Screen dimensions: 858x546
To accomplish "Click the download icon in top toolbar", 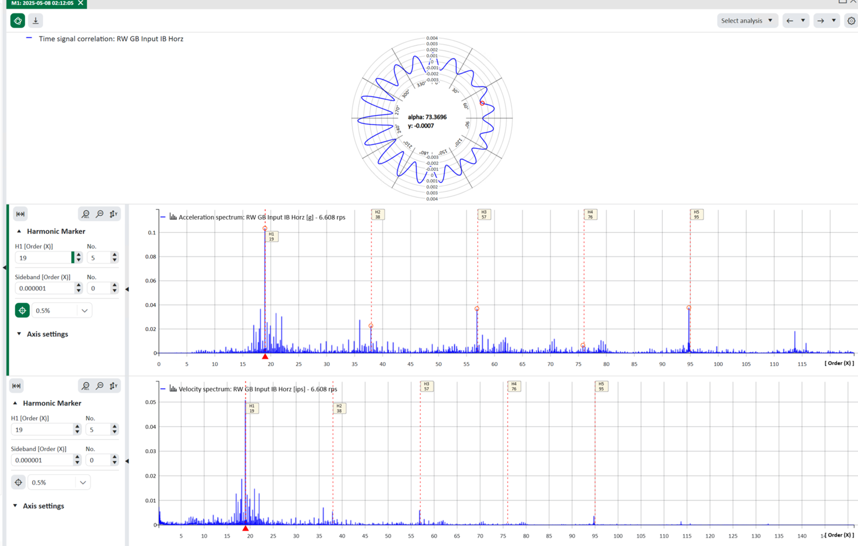I will click(36, 21).
